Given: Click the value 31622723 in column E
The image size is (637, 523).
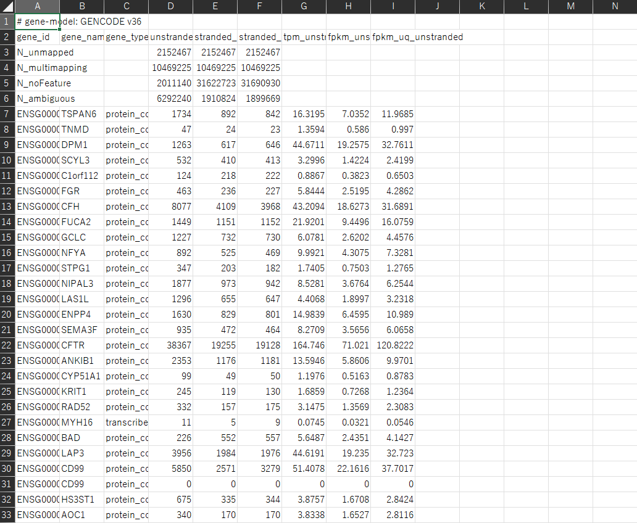Looking at the screenshot, I should (215, 83).
